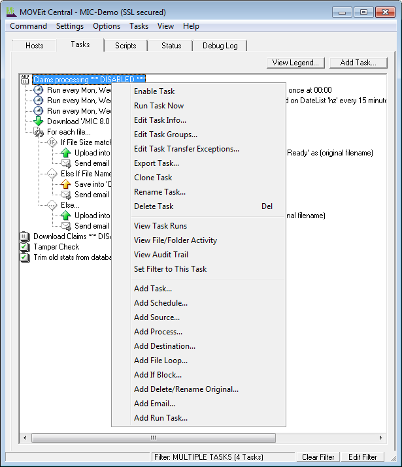Viewport: 402px width, 467px height.
Task: Choose Add Source...
Action: click(199, 317)
